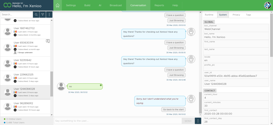Click the group icon next to Group: unknown
273x125 pixels.
tap(15, 52)
